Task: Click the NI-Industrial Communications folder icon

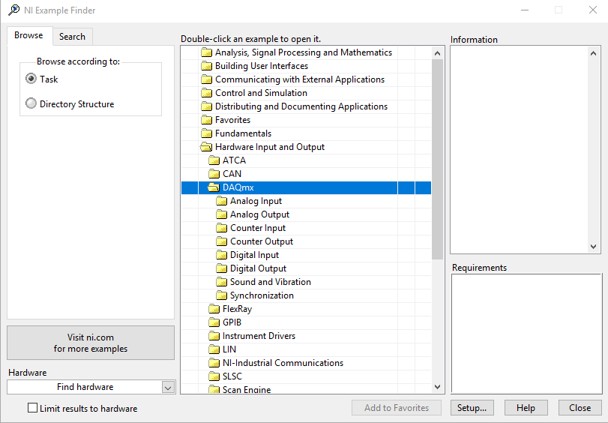Action: (214, 363)
